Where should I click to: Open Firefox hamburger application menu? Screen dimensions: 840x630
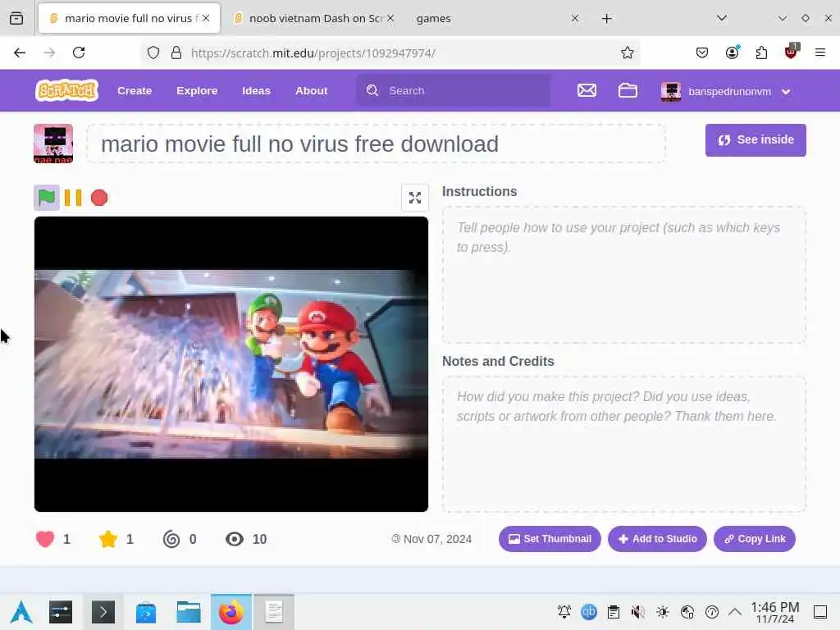[x=820, y=52]
